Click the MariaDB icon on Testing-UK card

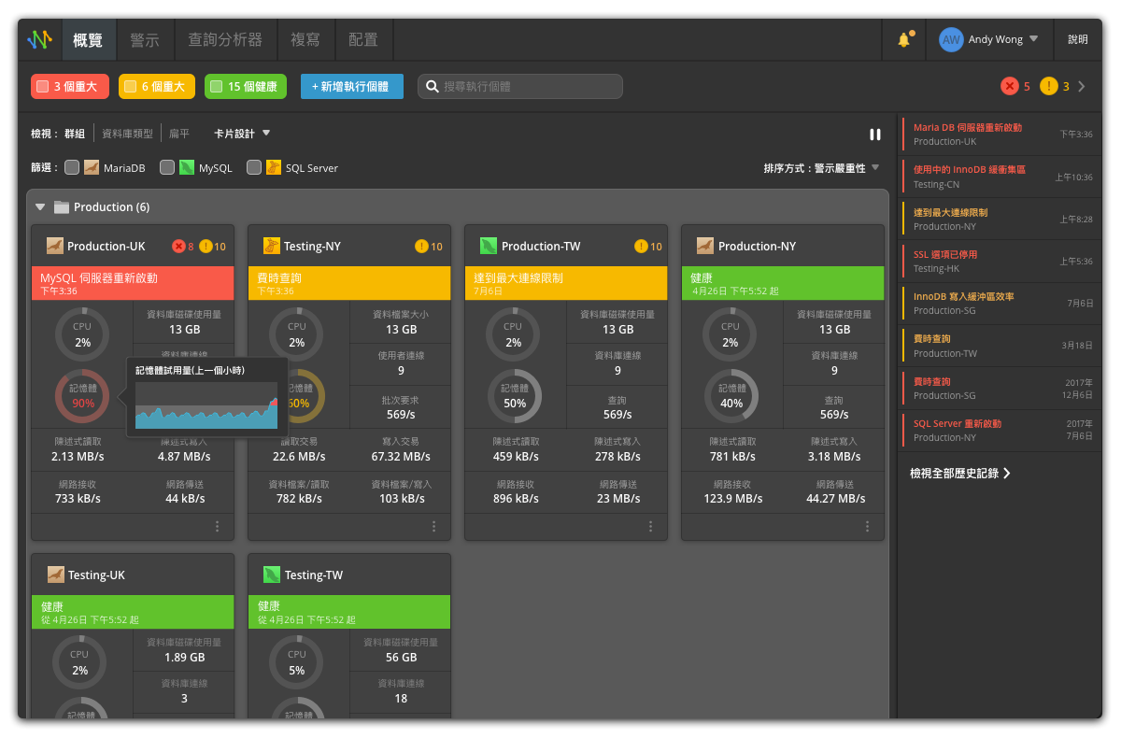55,575
